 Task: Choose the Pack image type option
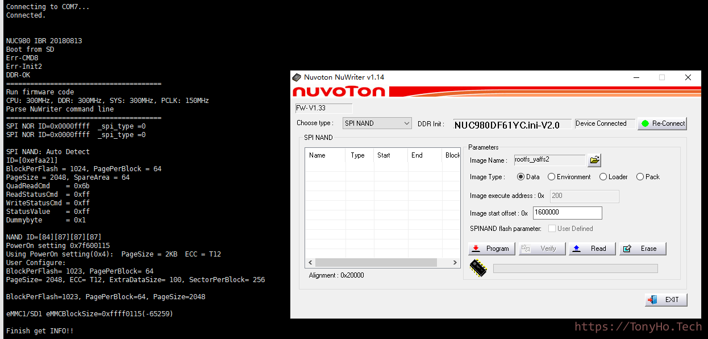pos(640,177)
